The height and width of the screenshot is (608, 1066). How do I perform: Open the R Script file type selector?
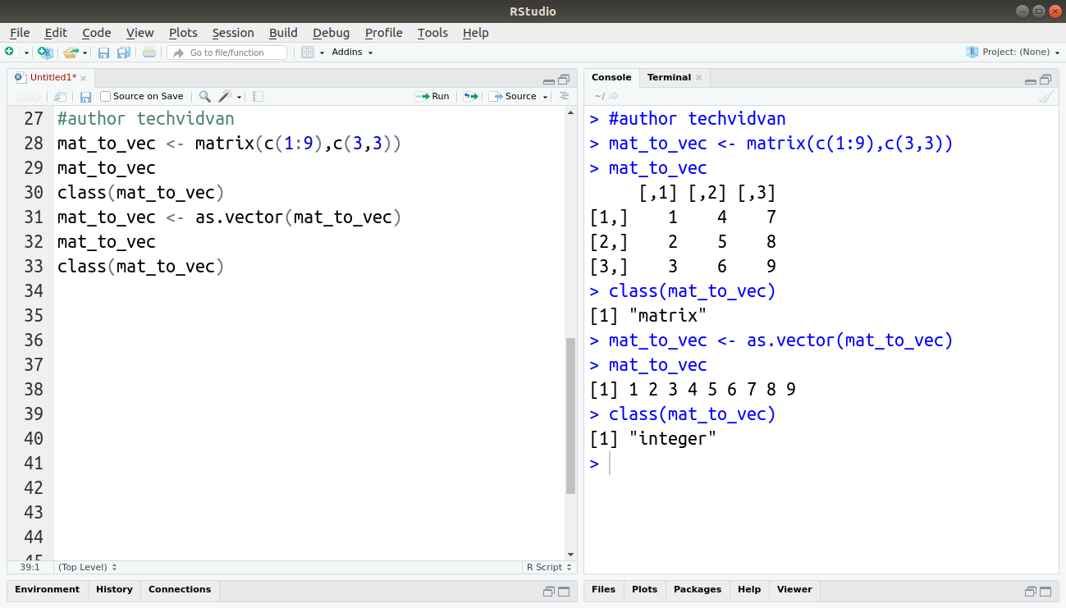549,567
